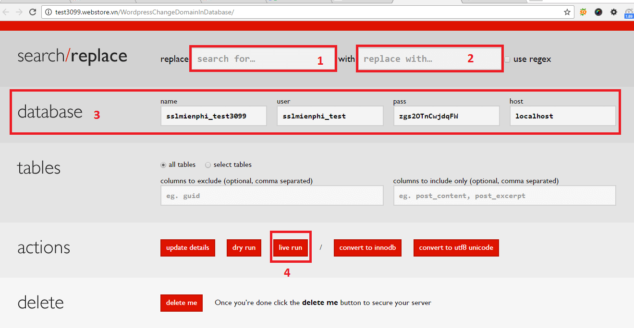This screenshot has height=328, width=634.
Task: Run the live run action
Action: click(x=291, y=247)
